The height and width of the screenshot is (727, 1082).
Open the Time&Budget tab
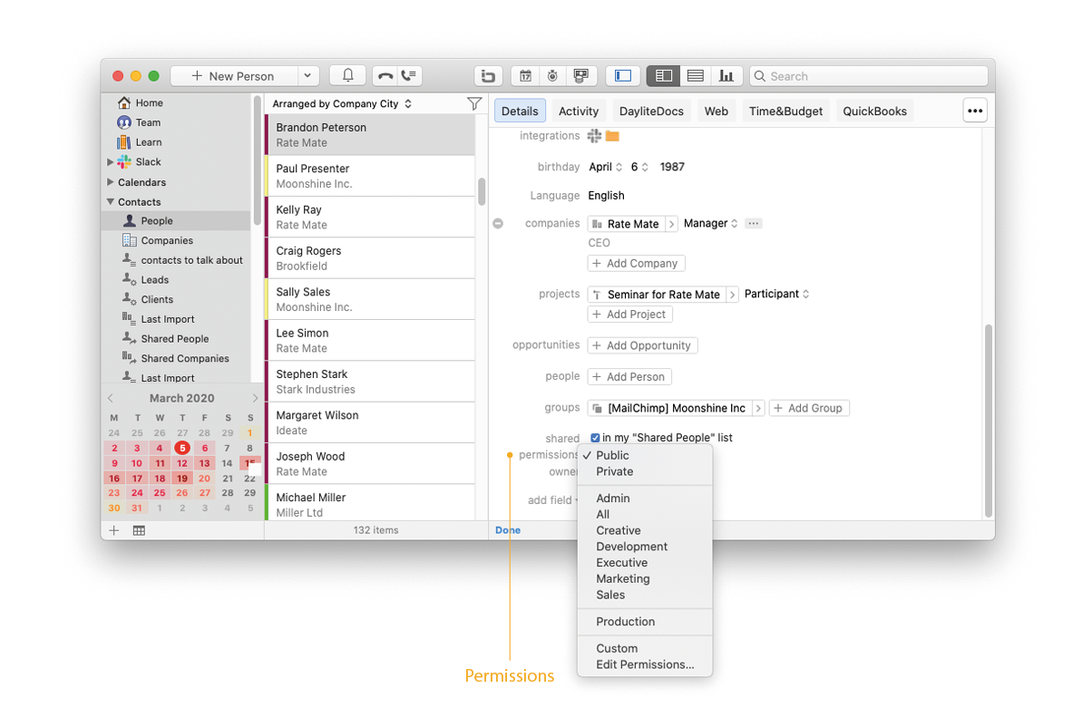(x=786, y=111)
